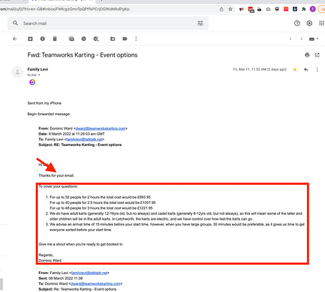Open dward@teamworkskarting.com in lower To line
This screenshot has width=325, height=292.
(x=96, y=283)
